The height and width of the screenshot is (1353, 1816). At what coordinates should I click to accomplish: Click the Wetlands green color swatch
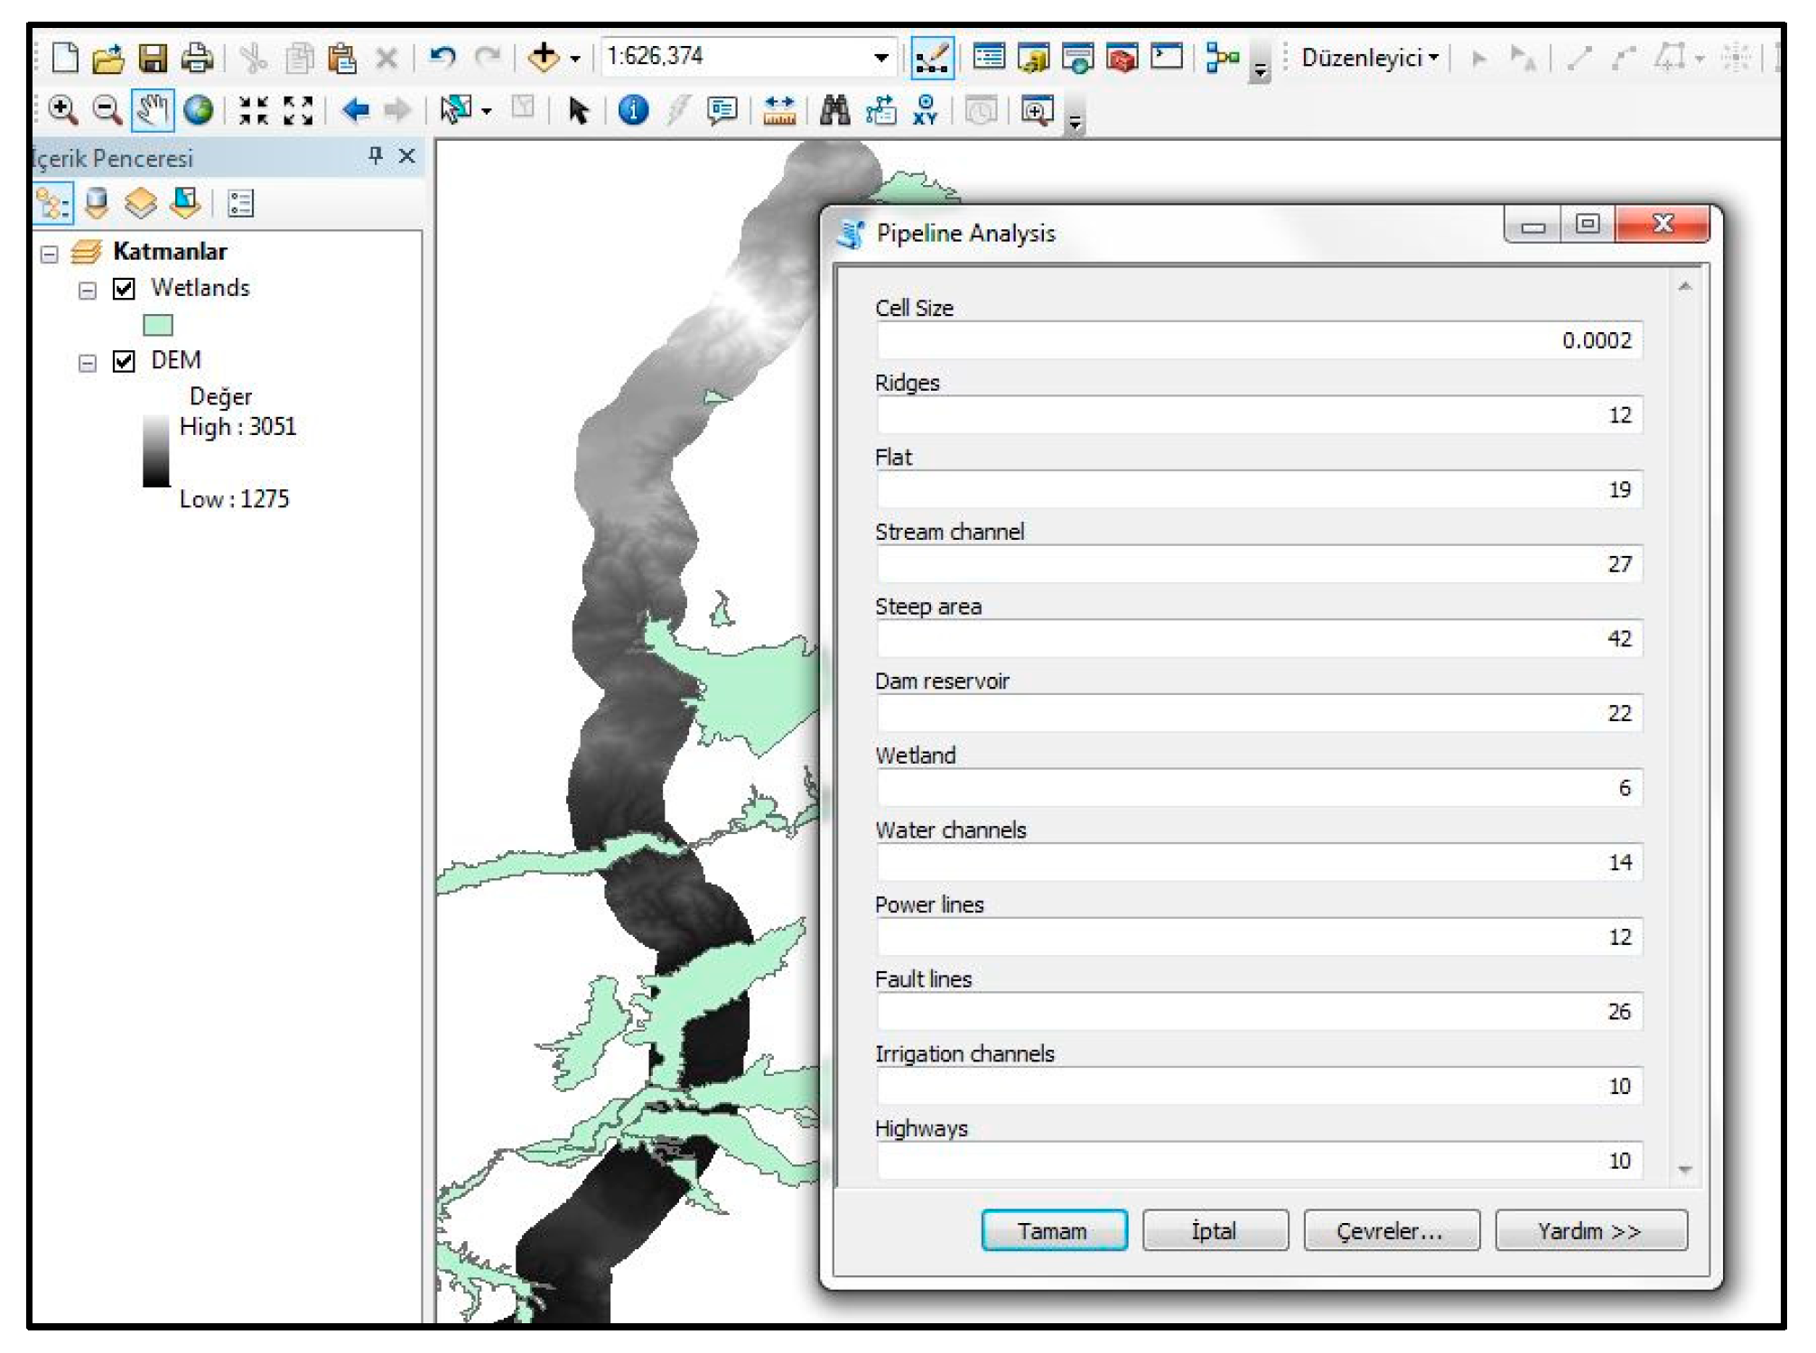[x=158, y=325]
